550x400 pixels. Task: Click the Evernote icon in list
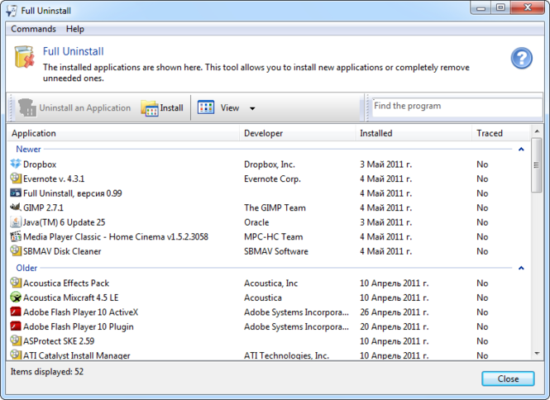coord(16,179)
